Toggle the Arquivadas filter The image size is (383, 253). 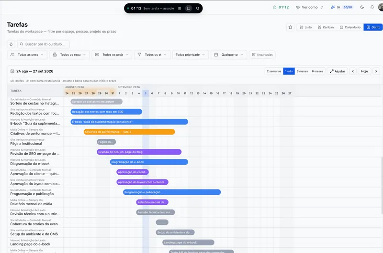click(262, 54)
